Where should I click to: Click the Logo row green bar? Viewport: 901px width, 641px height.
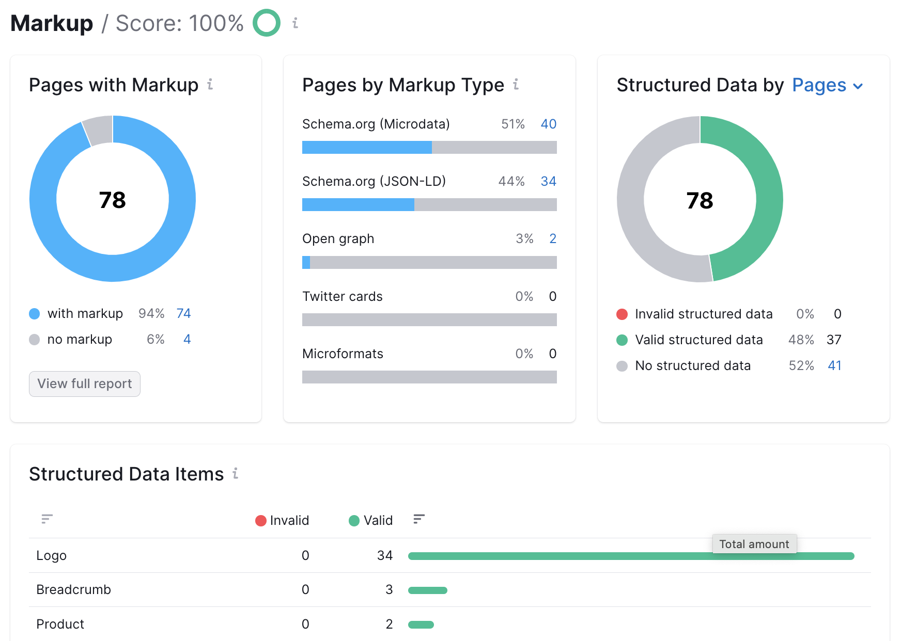pyautogui.click(x=631, y=556)
